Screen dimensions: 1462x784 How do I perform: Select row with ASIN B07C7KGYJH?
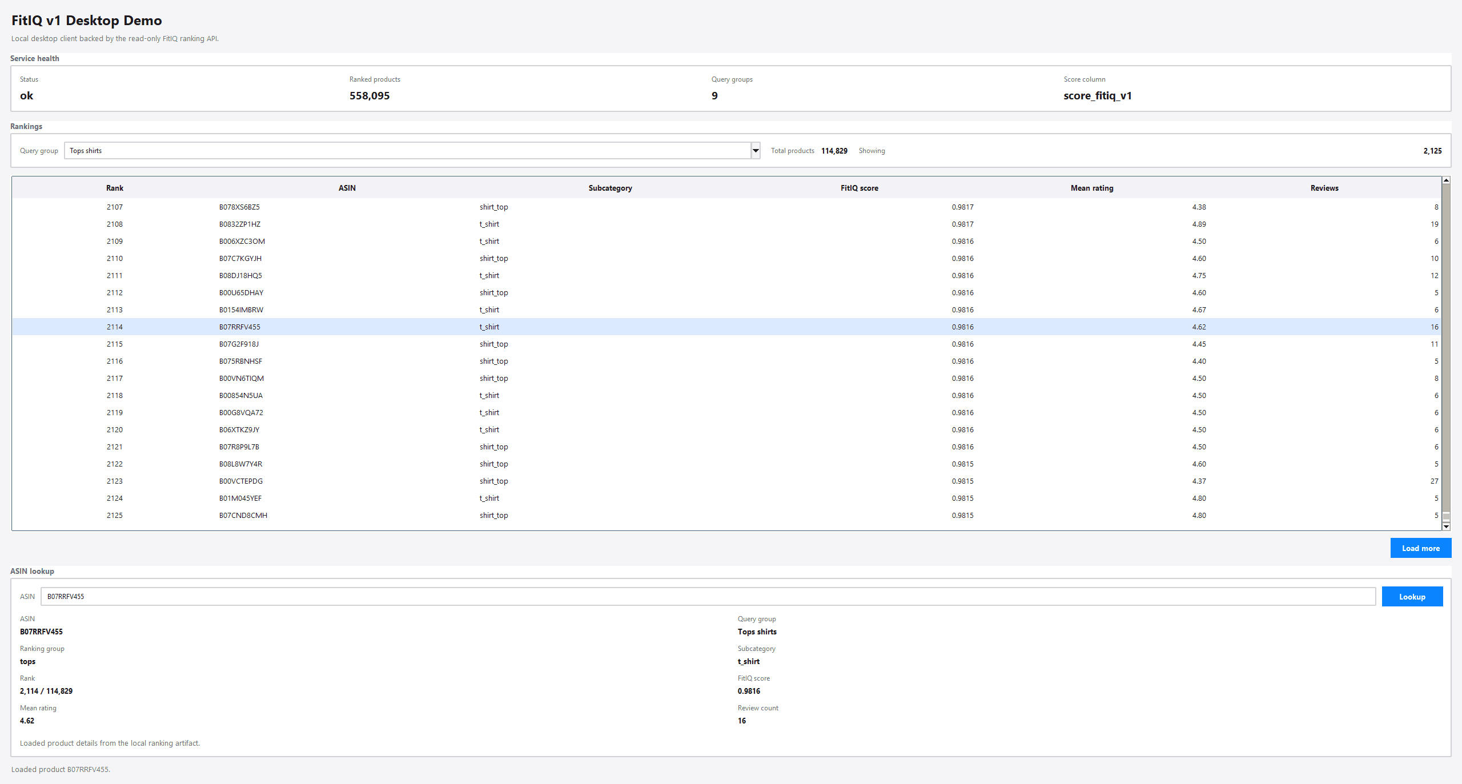[x=726, y=258]
